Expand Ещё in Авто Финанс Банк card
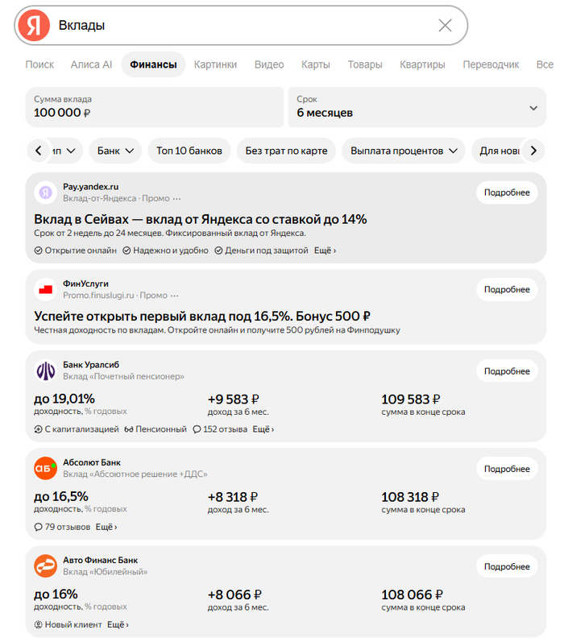 [x=118, y=624]
